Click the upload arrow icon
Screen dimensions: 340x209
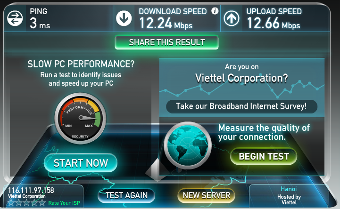(232, 18)
